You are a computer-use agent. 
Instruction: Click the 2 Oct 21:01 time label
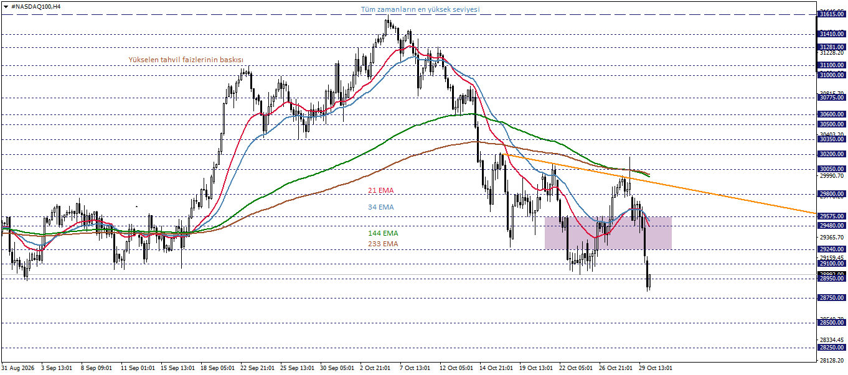[x=375, y=368]
